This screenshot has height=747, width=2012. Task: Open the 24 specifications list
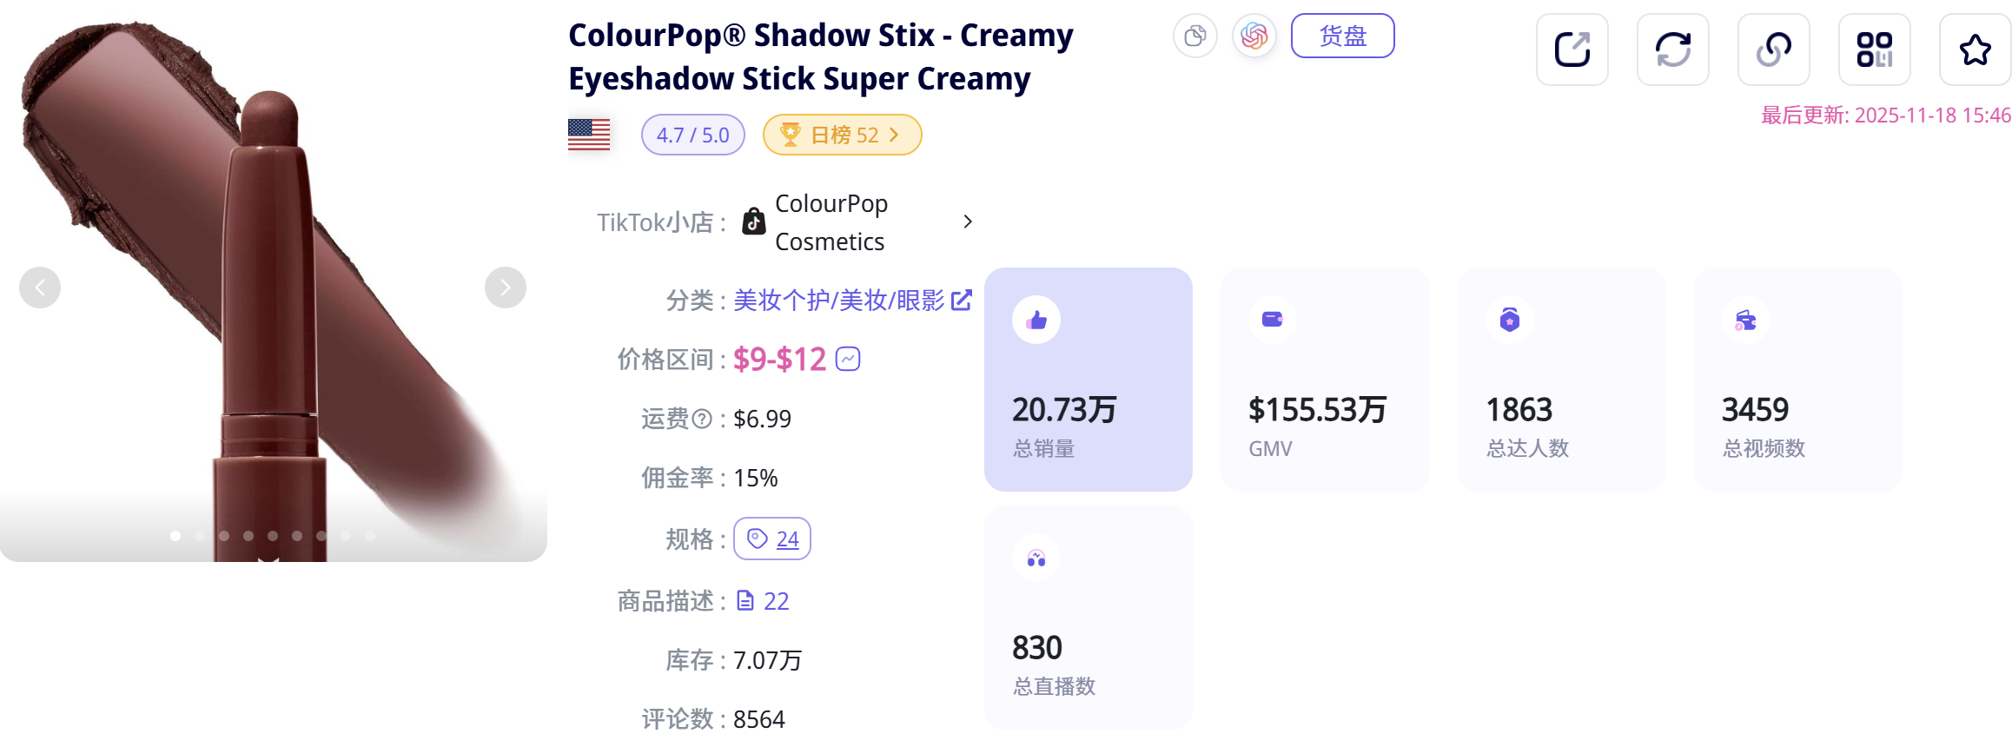pyautogui.click(x=771, y=539)
